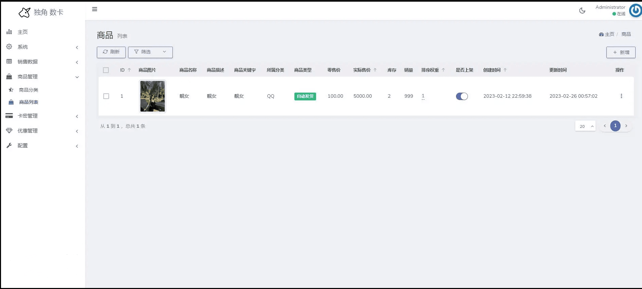Image resolution: width=642 pixels, height=289 pixels.
Task: Click the product image thumbnail
Action: click(152, 96)
